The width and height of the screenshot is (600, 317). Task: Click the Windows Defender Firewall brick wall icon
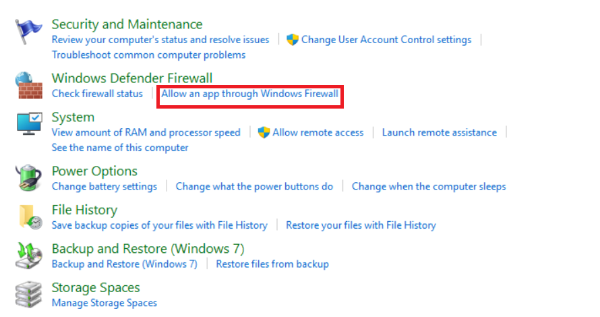coord(28,85)
